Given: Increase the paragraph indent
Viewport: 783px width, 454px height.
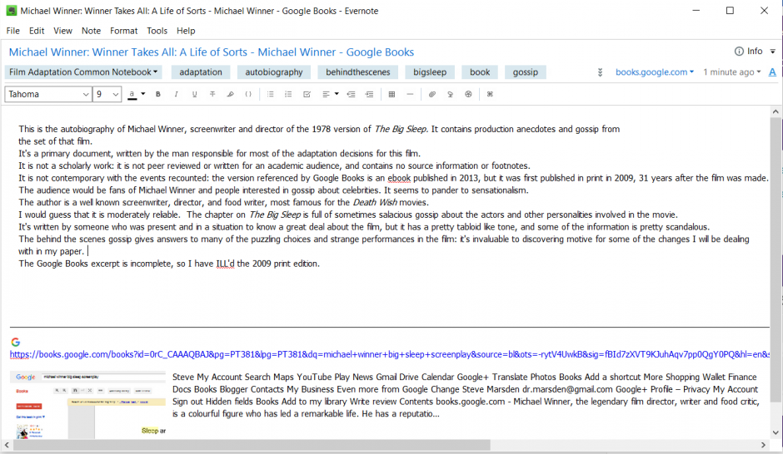Looking at the screenshot, I should (x=369, y=94).
